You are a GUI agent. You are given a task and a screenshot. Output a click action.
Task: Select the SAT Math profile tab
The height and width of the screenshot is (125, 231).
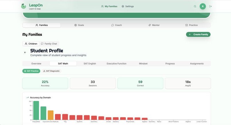pos(63,64)
